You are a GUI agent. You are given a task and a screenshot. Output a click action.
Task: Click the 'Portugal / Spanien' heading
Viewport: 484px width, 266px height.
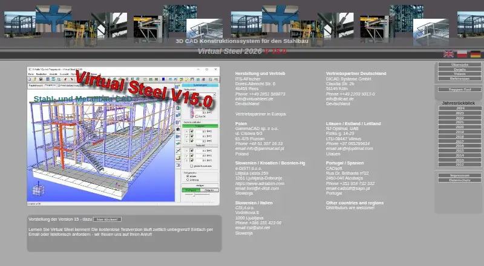point(345,163)
